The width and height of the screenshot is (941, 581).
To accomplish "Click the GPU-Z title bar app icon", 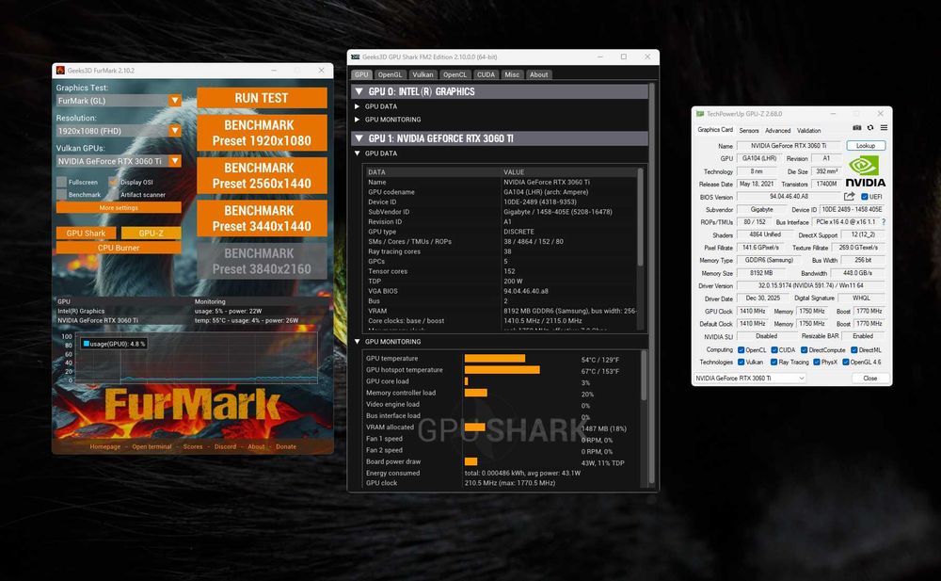I will point(700,114).
